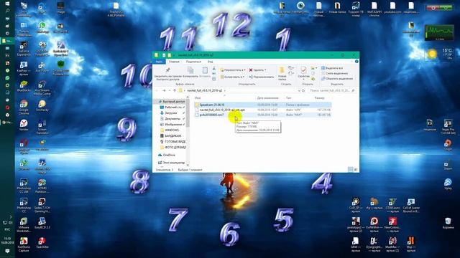Select the Speedcam folder row

point(263,105)
